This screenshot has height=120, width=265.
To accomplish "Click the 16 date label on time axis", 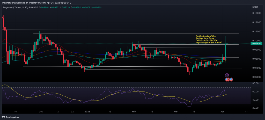I will [110, 111].
